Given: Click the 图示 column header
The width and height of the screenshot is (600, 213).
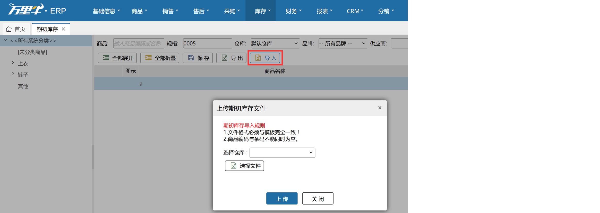Looking at the screenshot, I should coord(130,71).
